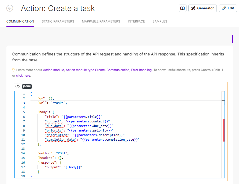Click the 'click here' shortcuts link
The height and width of the screenshot is (184, 239).
[23, 76]
